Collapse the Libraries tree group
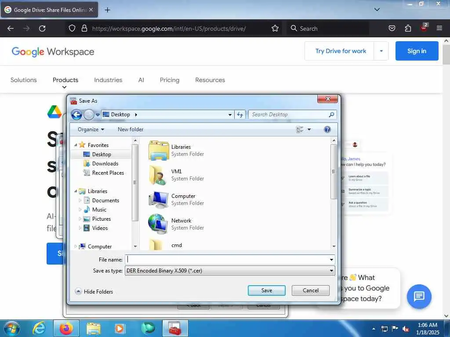This screenshot has height=337, width=450. point(76,191)
